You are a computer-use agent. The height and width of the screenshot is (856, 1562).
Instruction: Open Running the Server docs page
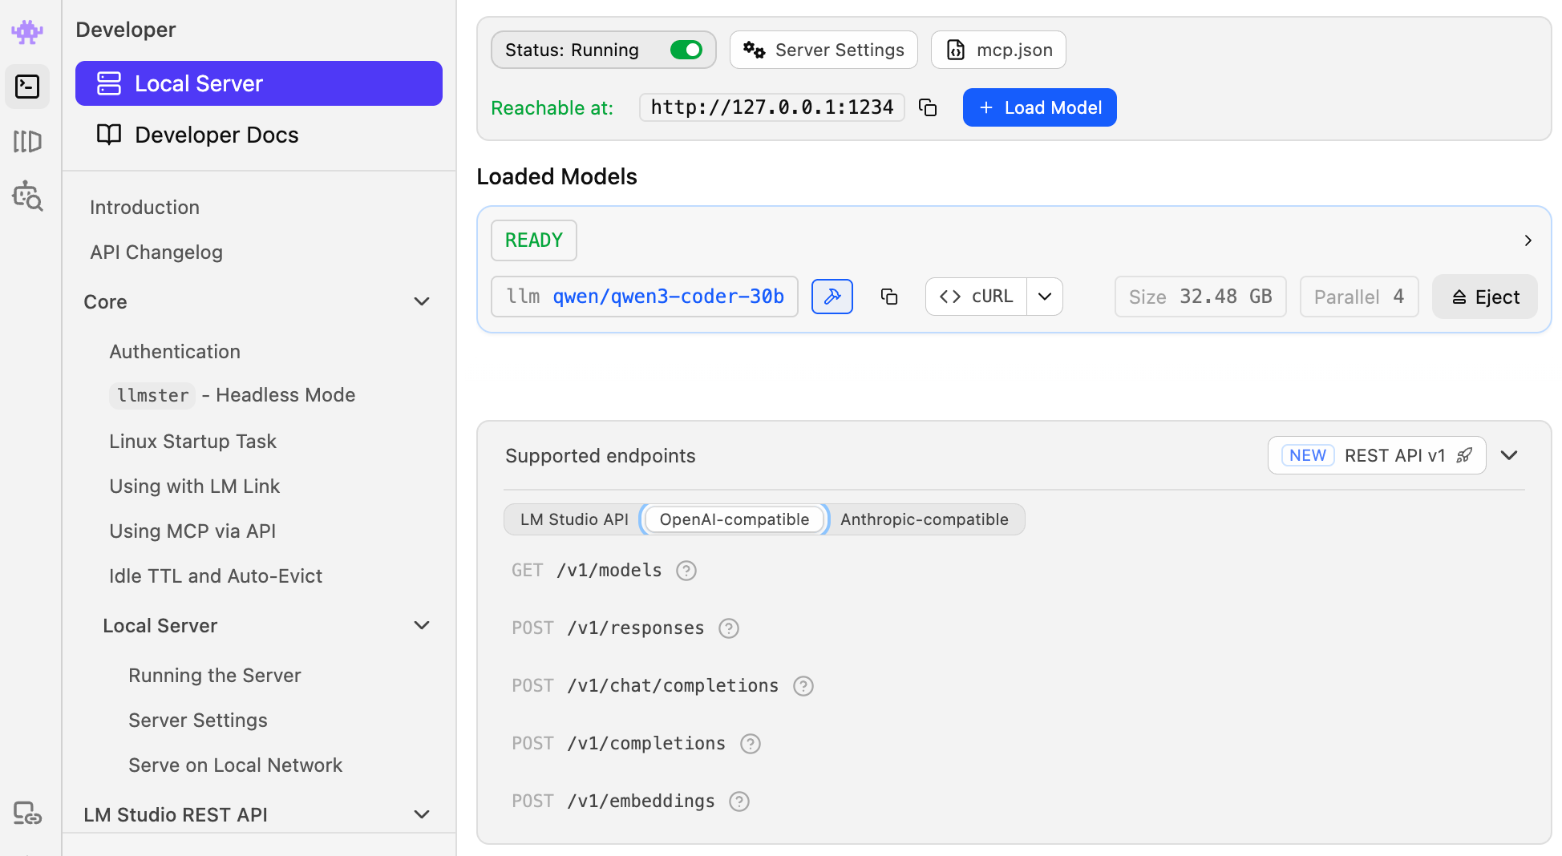pos(215,675)
